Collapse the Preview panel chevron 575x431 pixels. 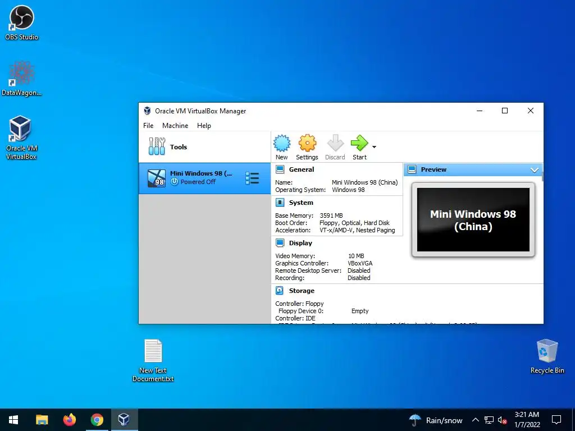[x=535, y=170]
